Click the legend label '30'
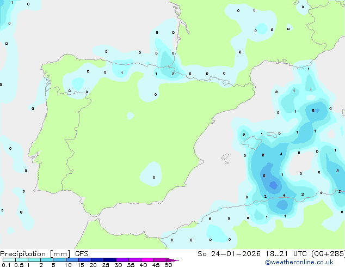 (118, 265)
